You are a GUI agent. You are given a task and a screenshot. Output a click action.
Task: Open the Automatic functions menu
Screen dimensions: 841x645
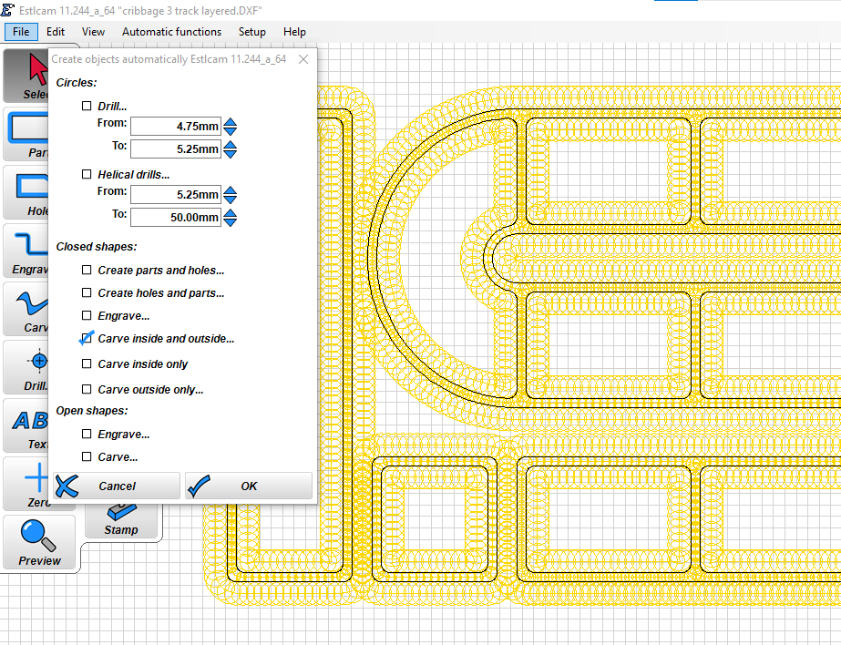[171, 32]
